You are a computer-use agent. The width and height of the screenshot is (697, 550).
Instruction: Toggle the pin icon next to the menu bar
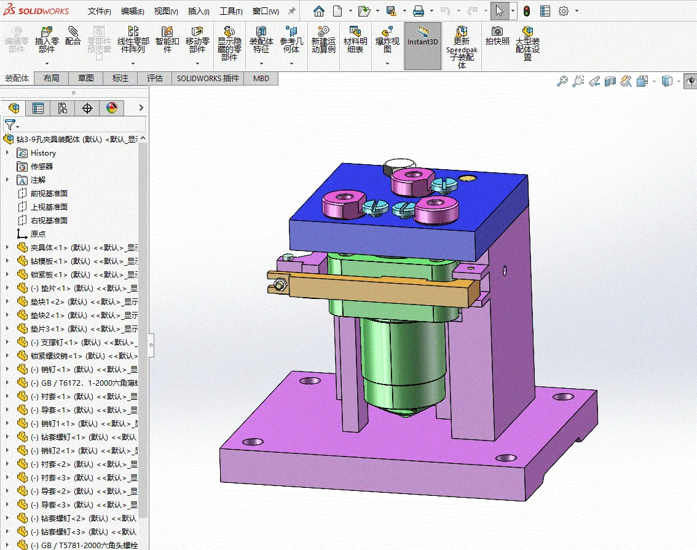coord(291,11)
